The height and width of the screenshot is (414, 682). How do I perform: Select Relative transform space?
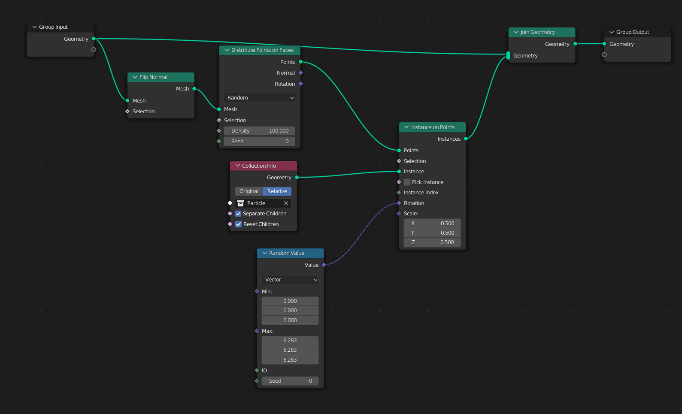[x=277, y=191]
